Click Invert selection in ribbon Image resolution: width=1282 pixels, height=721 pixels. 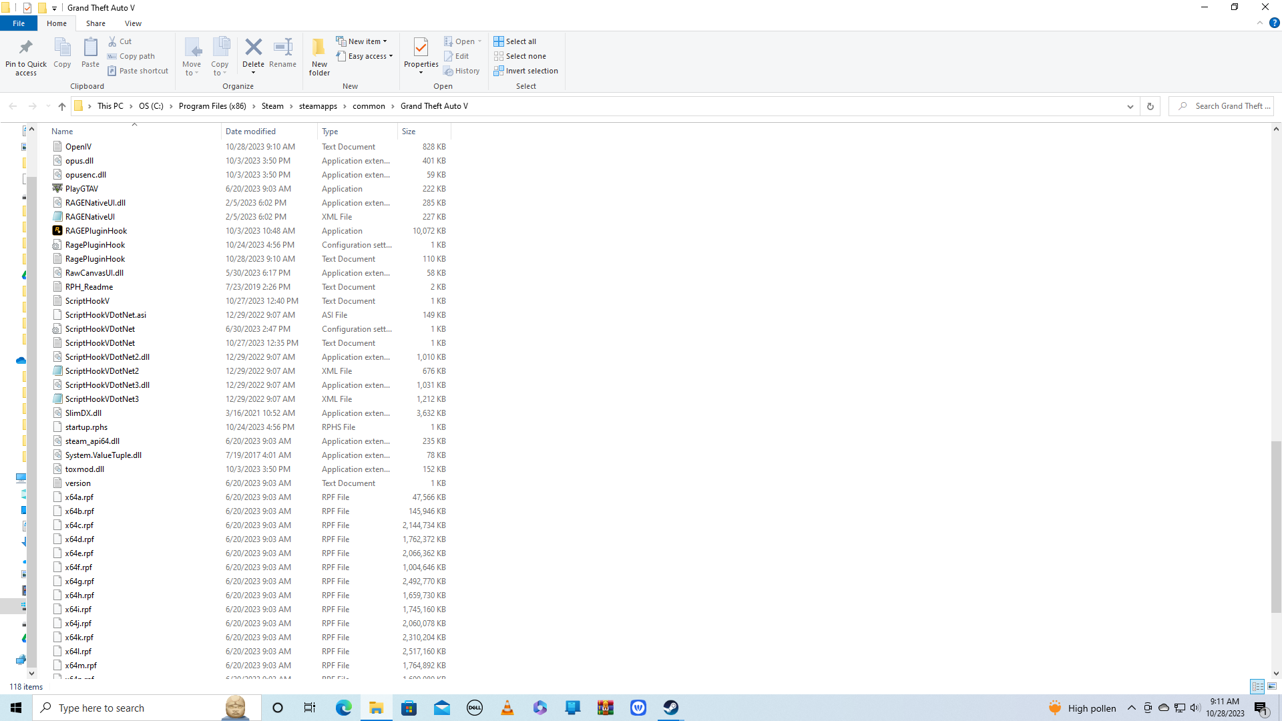click(x=525, y=71)
